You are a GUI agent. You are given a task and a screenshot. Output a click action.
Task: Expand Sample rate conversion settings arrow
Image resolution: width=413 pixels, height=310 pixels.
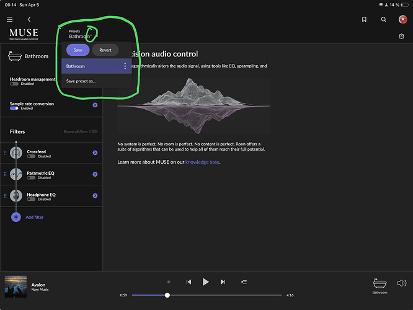coord(95,105)
